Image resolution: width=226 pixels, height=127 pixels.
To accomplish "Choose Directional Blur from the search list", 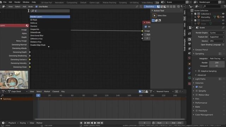I will 37,36.
